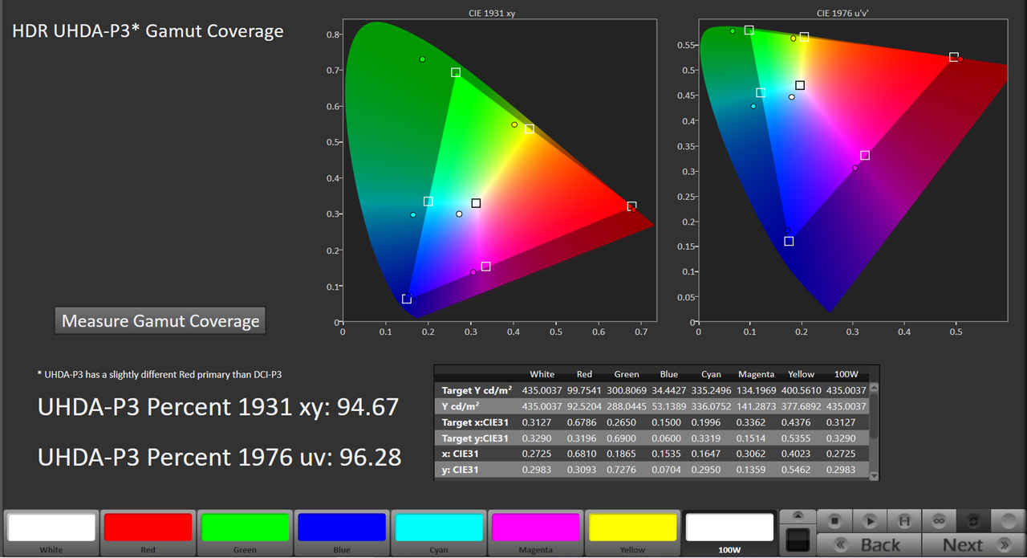Image resolution: width=1027 pixels, height=558 pixels.
Task: Click table cell 335.2496
Action: click(712, 390)
